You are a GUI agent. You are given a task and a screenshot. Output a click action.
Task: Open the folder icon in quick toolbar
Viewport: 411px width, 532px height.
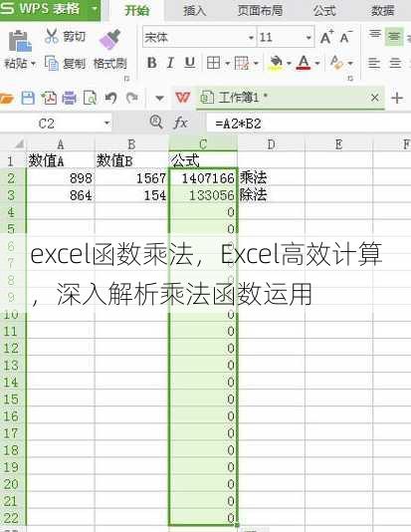(7, 99)
